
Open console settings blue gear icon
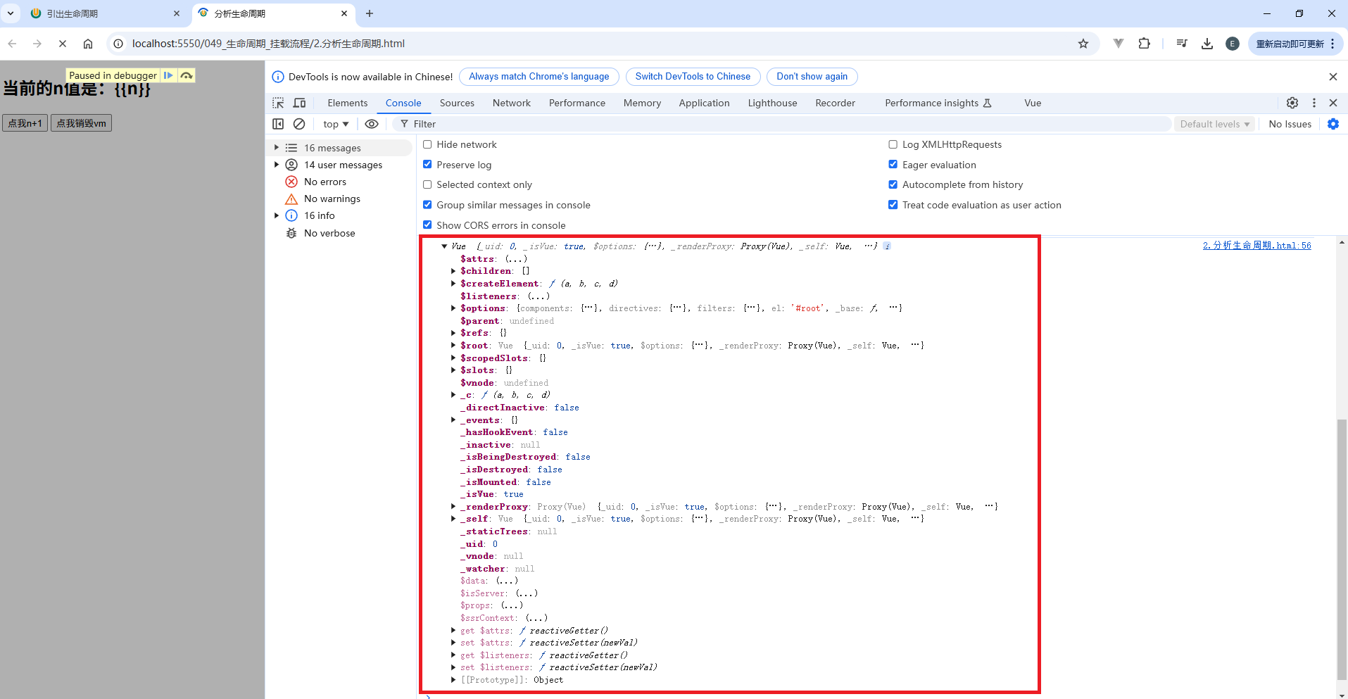point(1333,124)
